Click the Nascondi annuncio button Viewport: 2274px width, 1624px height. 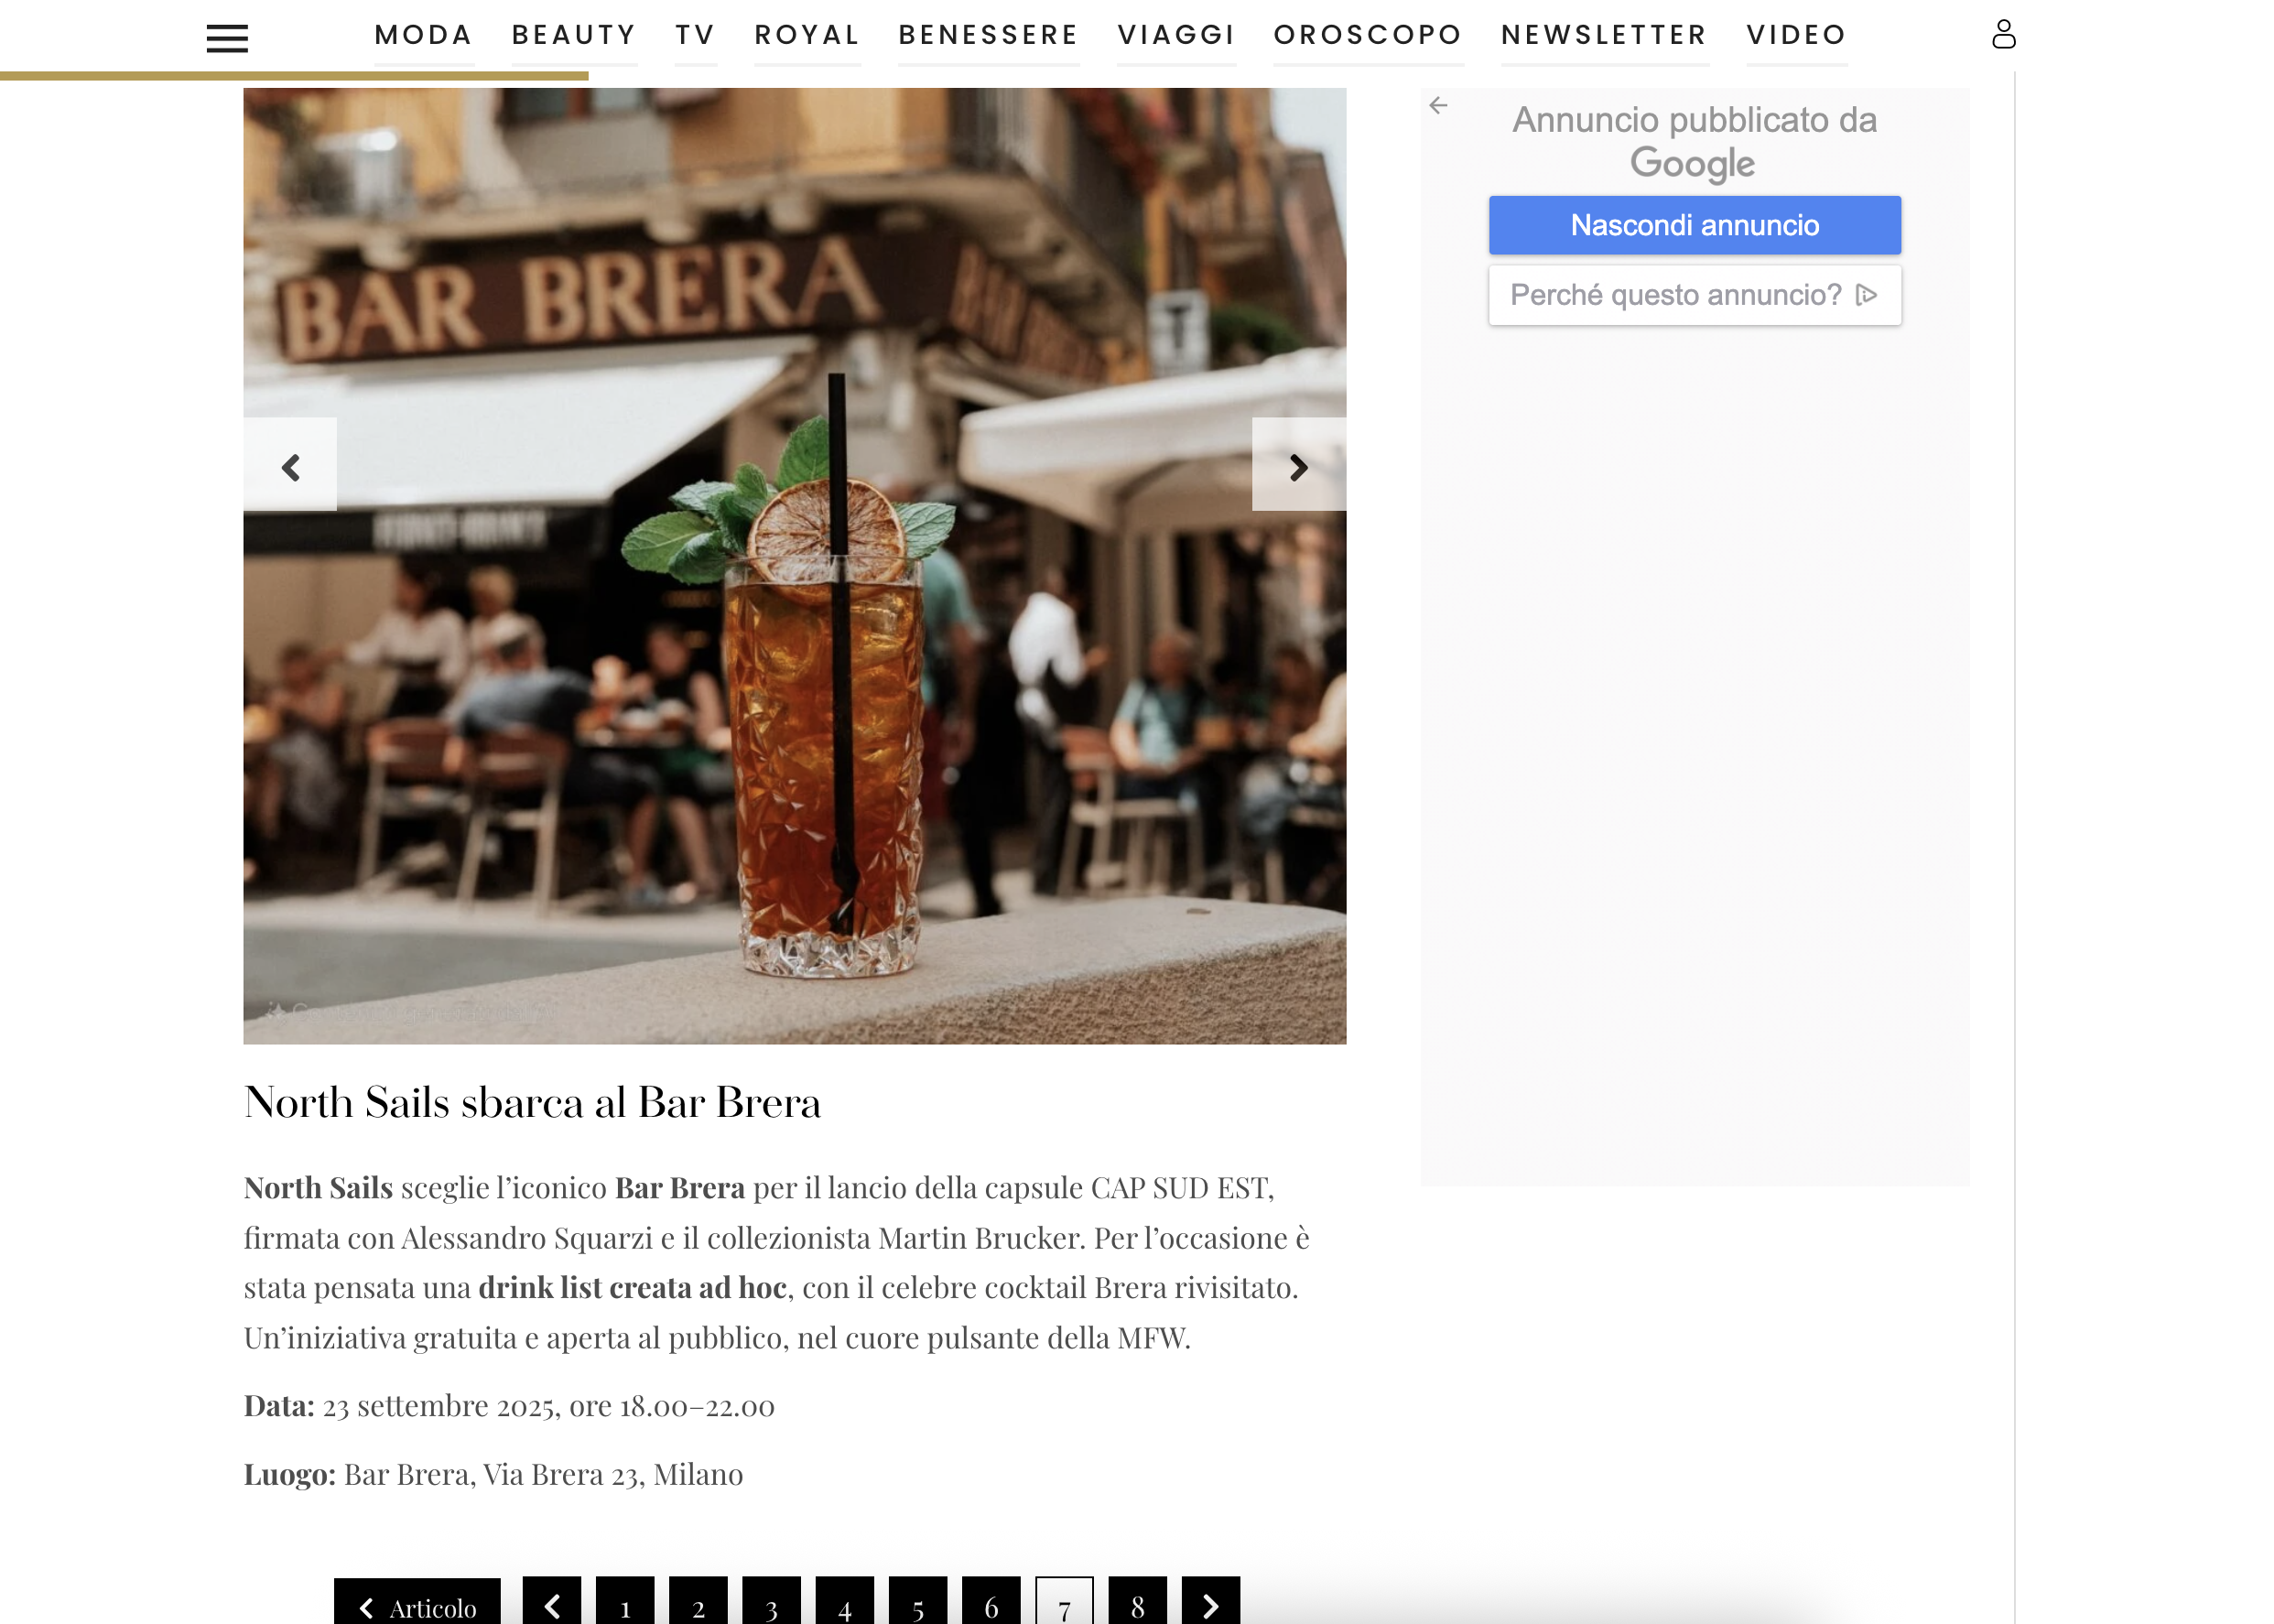[1694, 225]
